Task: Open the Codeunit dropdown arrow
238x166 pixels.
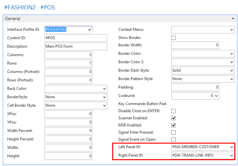Action: coord(217,96)
